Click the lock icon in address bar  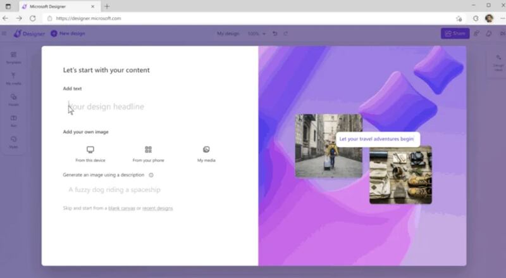point(50,18)
